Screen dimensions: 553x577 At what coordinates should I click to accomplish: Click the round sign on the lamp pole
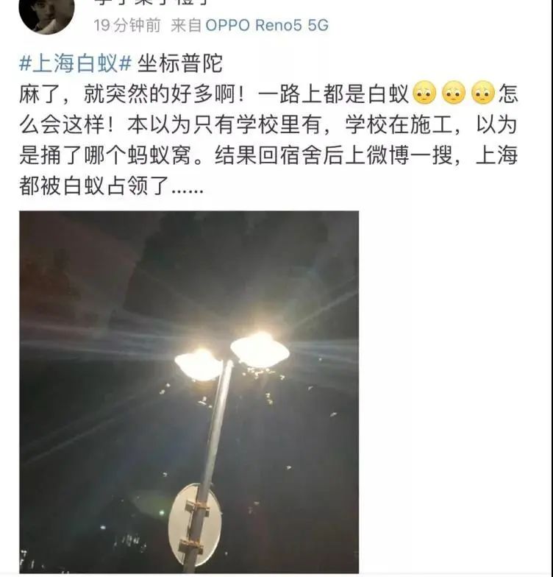(195, 525)
